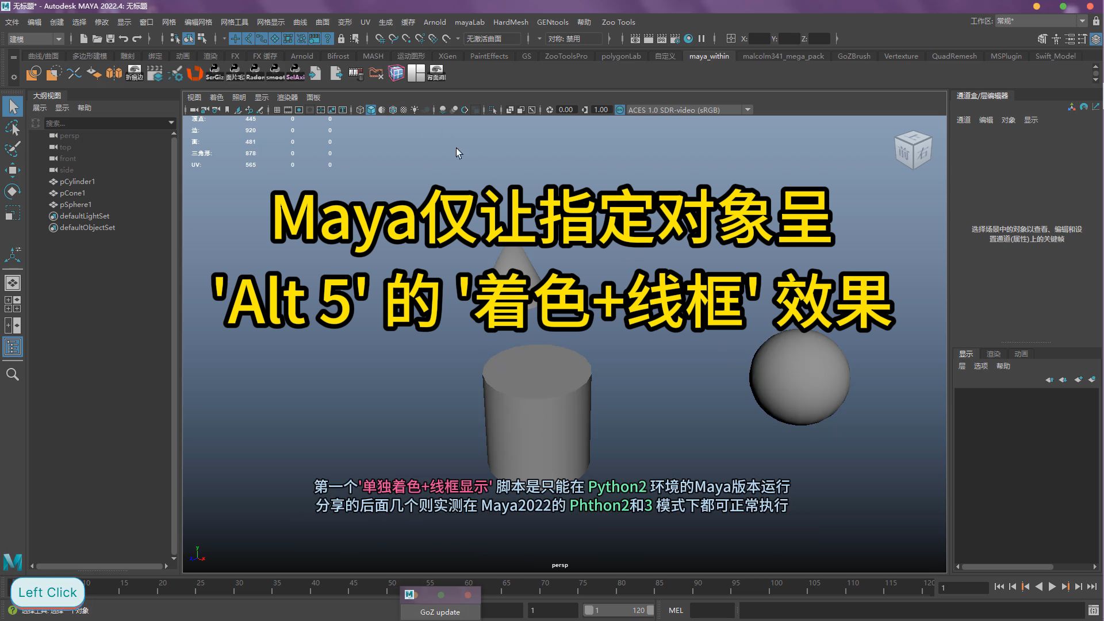Click the play forward button

1052,586
